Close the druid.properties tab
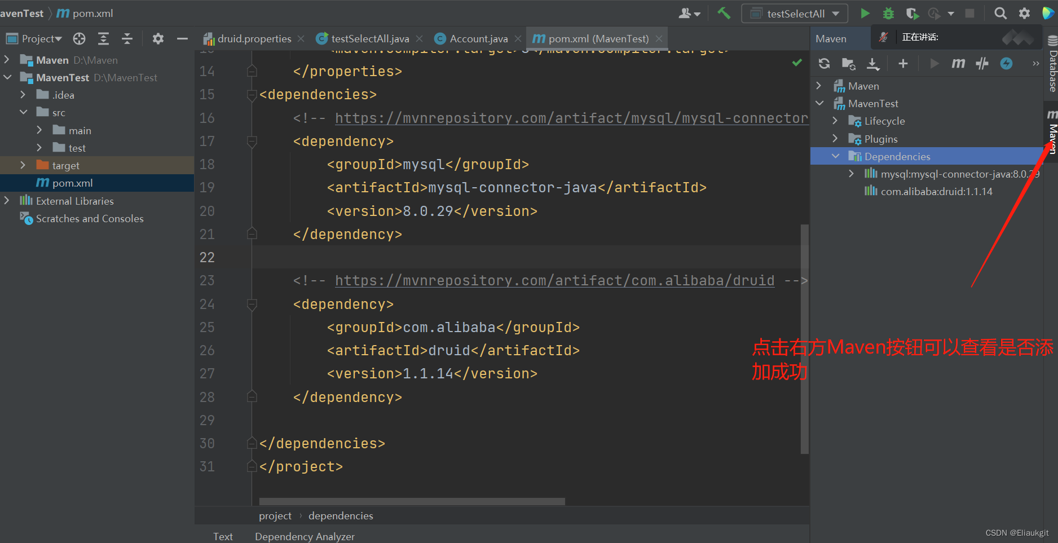 click(301, 38)
